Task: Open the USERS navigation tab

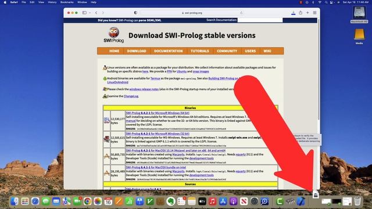Action: pos(251,51)
